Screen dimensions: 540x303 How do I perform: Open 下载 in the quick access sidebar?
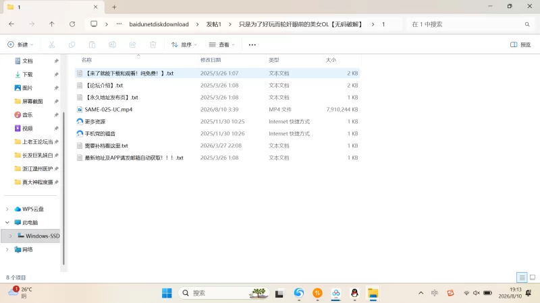[x=27, y=74]
